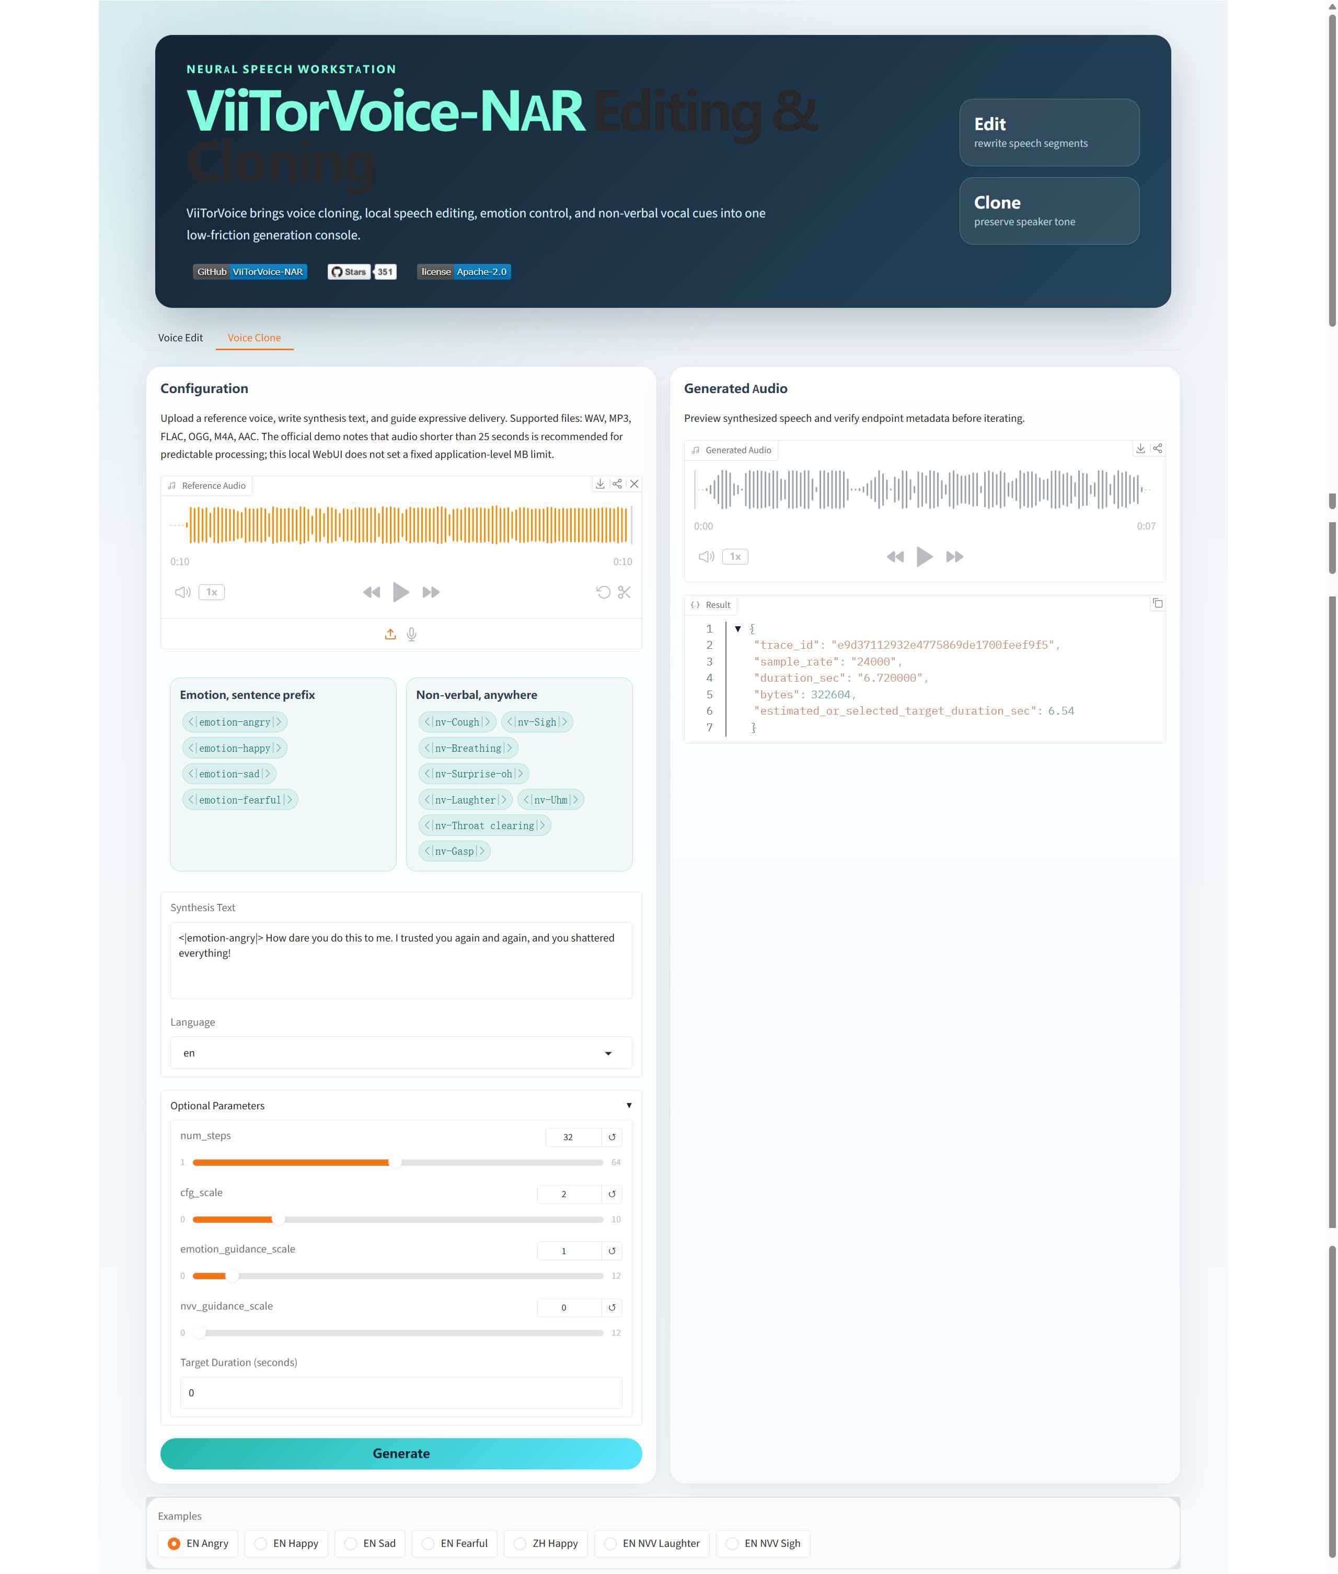
Task: Insert the nv-Gasp tag
Action: click(454, 851)
